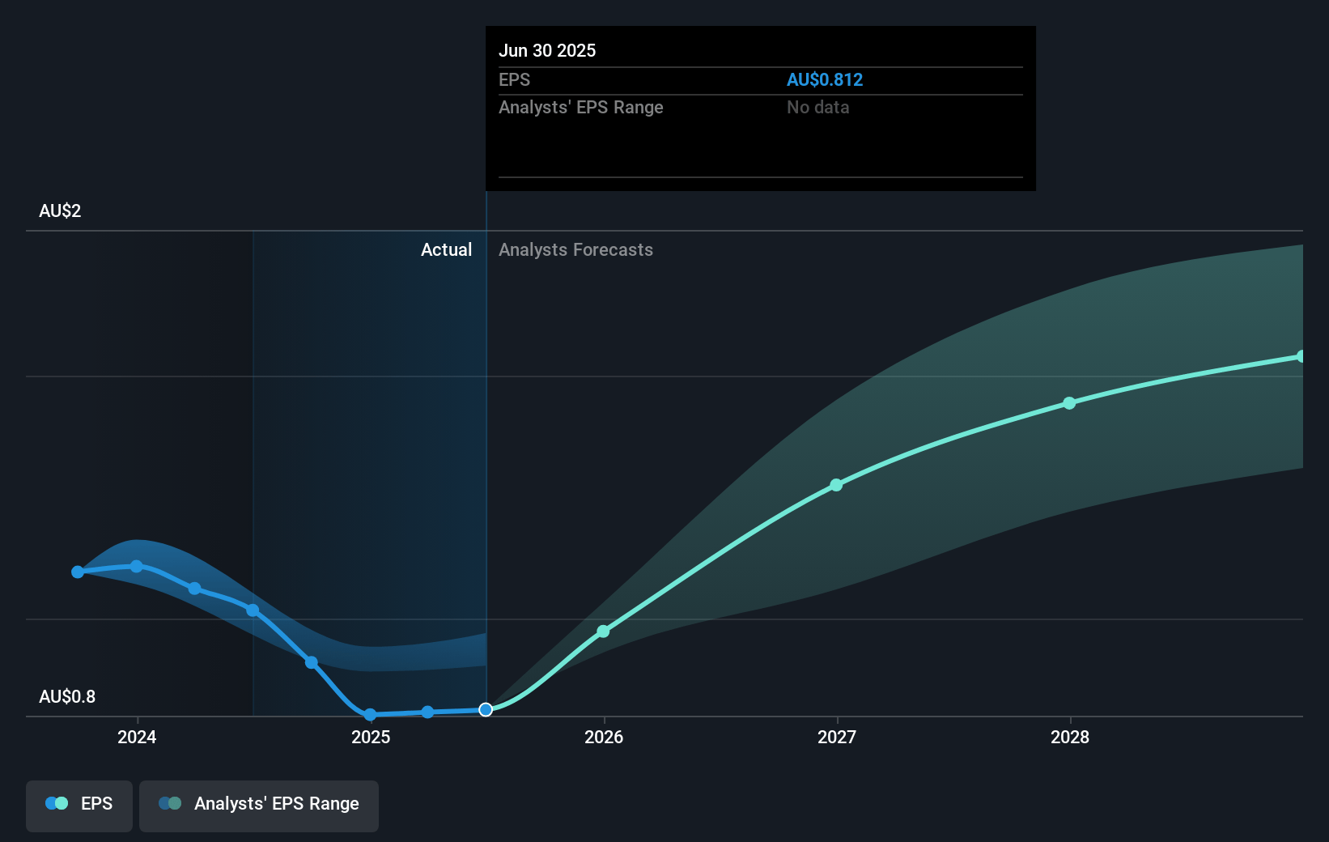
Task: Toggle the Analysts' EPS Range legend series
Action: [259, 806]
